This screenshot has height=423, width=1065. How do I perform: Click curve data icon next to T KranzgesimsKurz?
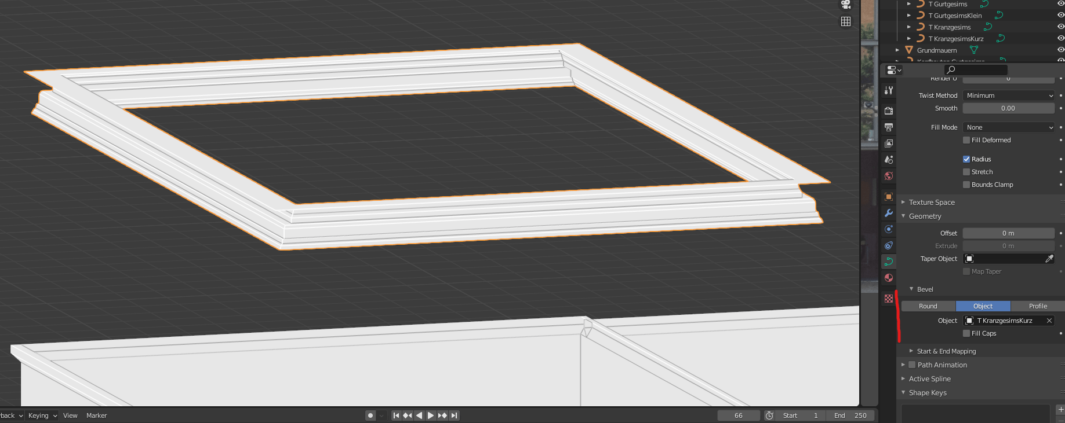click(x=1001, y=39)
